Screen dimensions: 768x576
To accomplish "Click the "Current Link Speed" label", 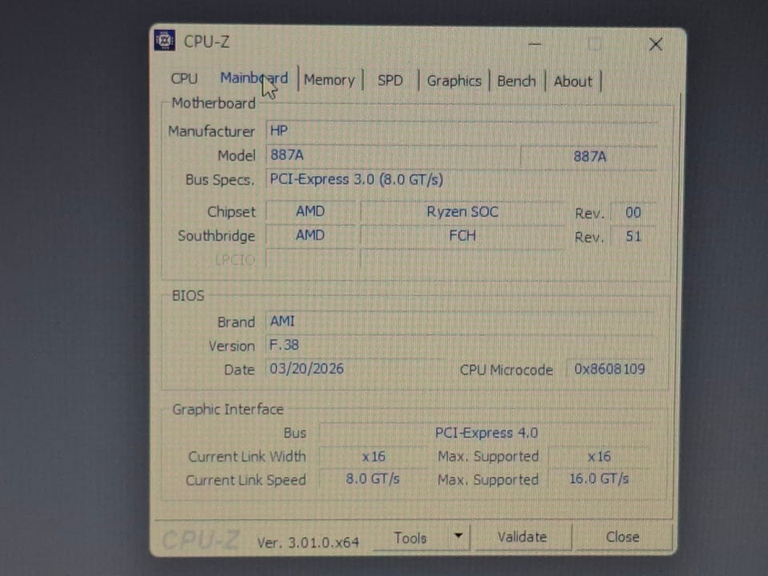I will pos(246,480).
